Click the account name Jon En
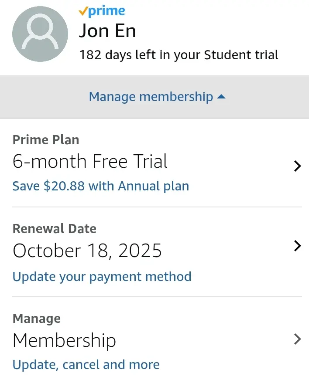Image resolution: width=309 pixels, height=383 pixels. pyautogui.click(x=107, y=31)
